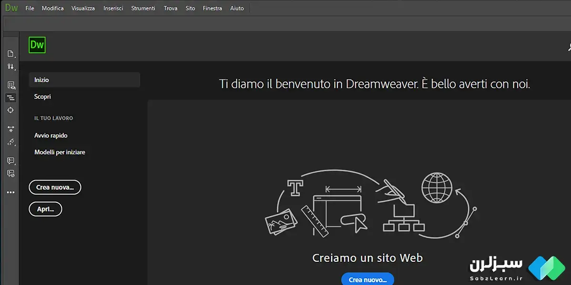Open Live View options icon with eye
This screenshot has width=571, height=285.
11,85
